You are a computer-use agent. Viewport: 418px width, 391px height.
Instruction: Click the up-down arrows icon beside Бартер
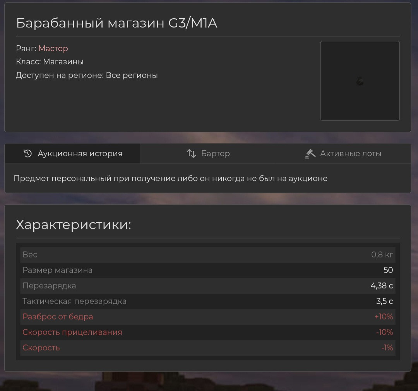coord(191,153)
